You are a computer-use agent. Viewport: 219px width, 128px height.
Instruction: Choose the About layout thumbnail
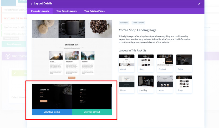pos(126,63)
